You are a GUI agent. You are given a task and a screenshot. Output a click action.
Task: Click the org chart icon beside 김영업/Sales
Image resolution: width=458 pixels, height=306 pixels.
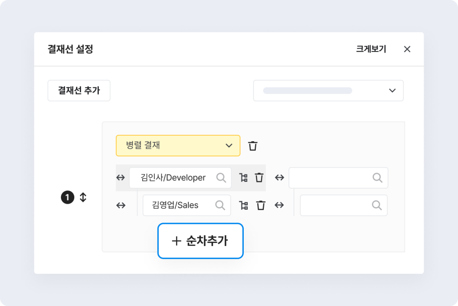[x=243, y=206]
